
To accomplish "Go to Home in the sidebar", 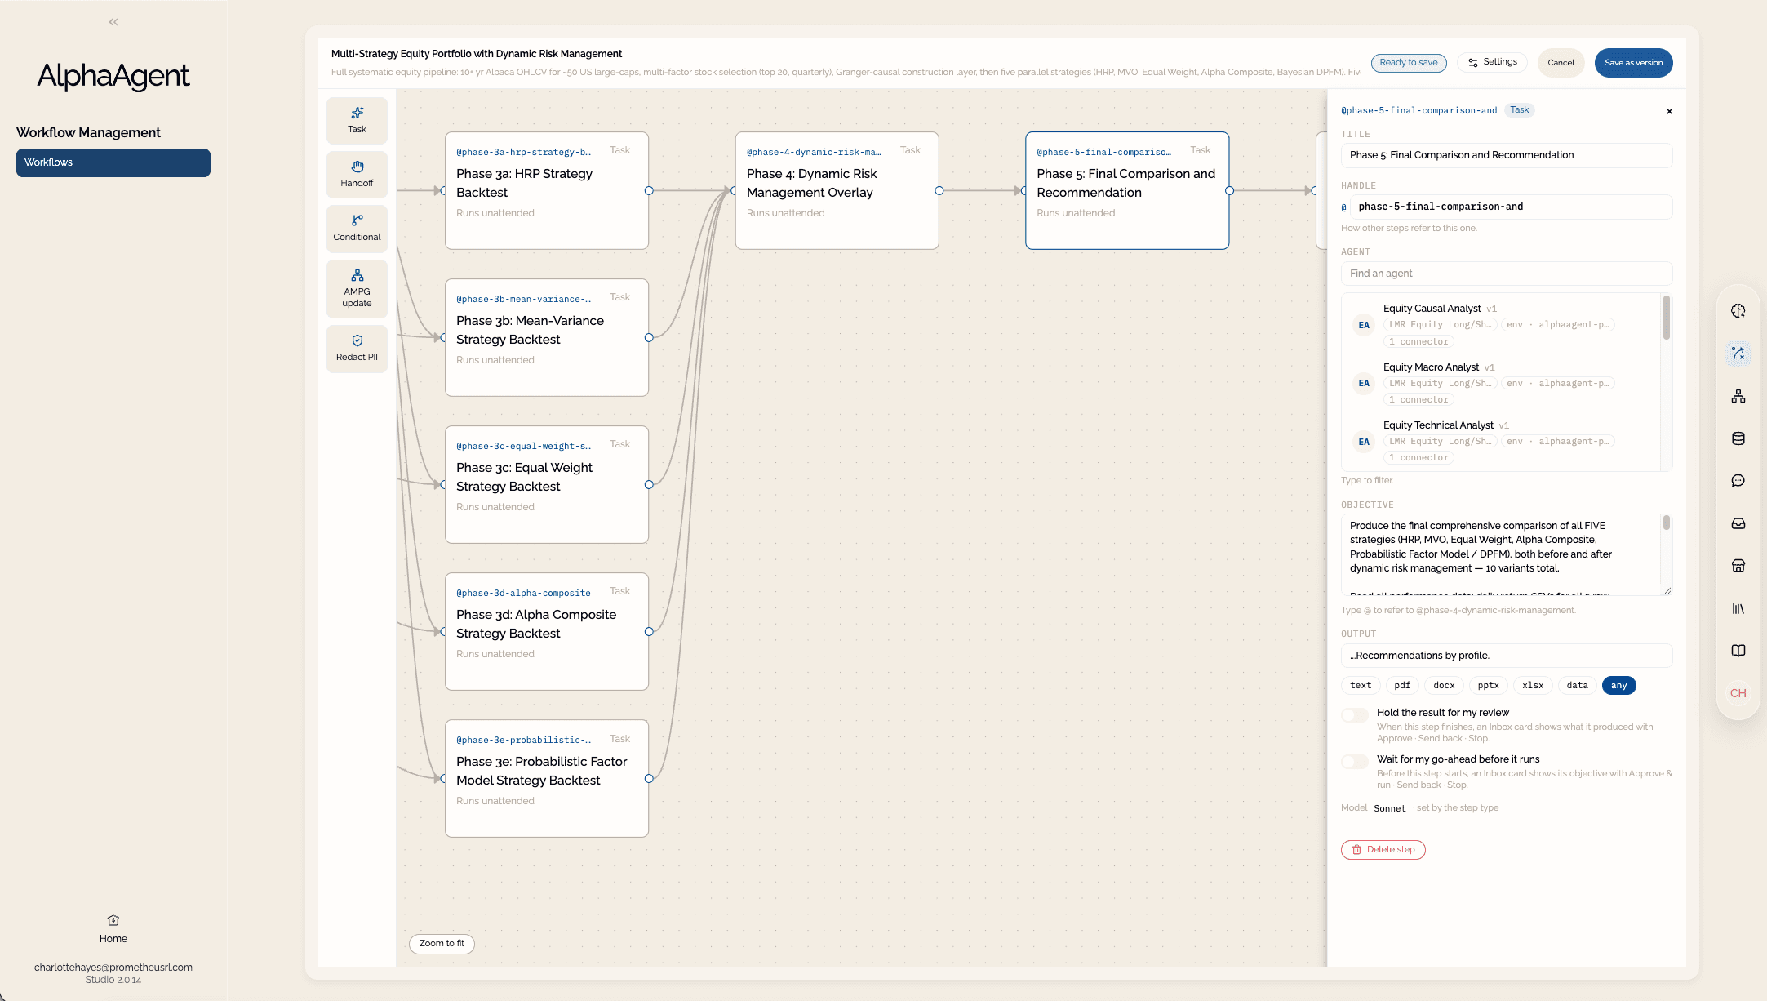I will tap(113, 929).
